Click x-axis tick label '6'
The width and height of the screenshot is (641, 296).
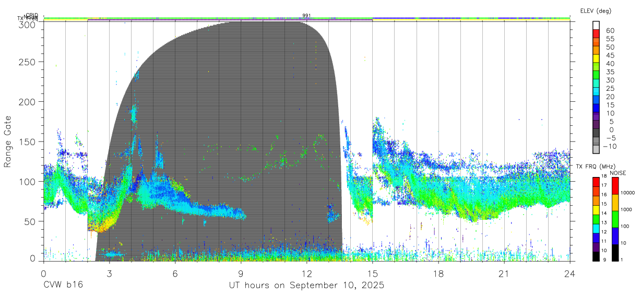(175, 274)
